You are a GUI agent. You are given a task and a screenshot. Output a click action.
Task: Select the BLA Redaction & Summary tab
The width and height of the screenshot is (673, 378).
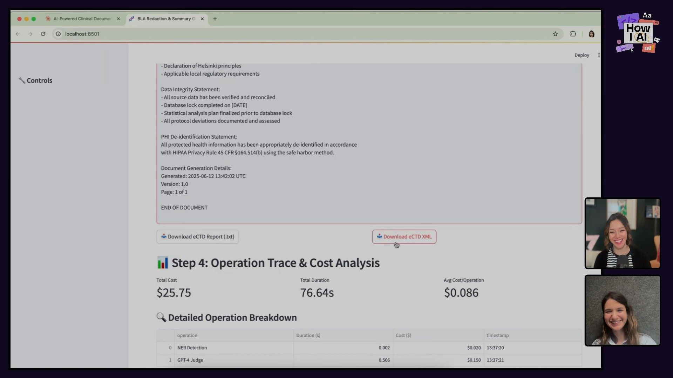pyautogui.click(x=166, y=19)
